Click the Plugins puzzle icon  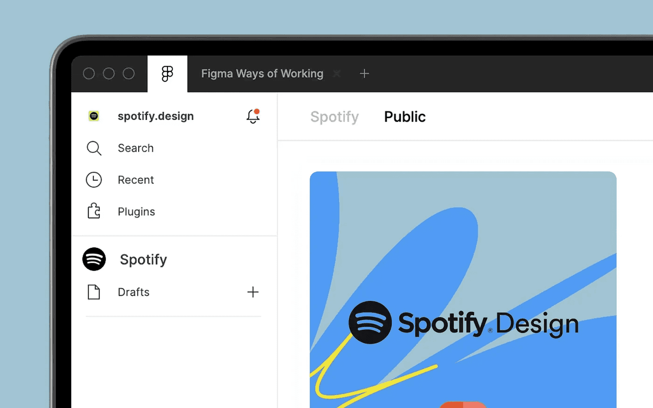coord(94,211)
